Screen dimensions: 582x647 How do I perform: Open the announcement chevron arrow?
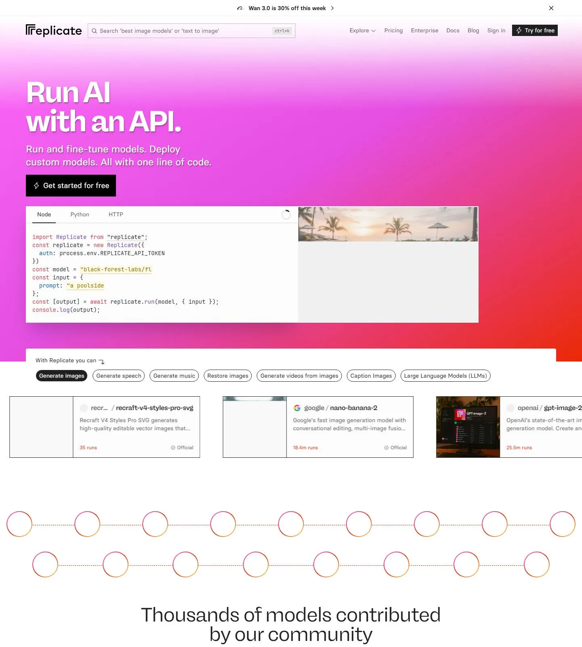coord(332,8)
